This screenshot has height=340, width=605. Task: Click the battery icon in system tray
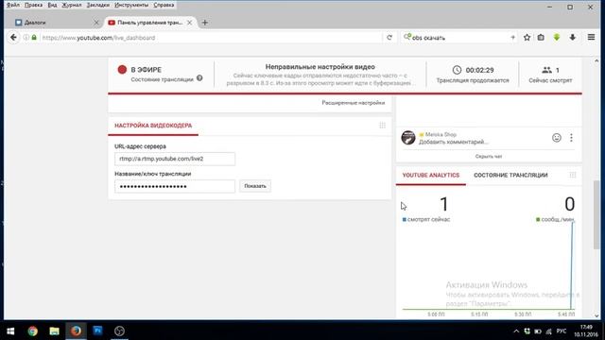point(538,331)
